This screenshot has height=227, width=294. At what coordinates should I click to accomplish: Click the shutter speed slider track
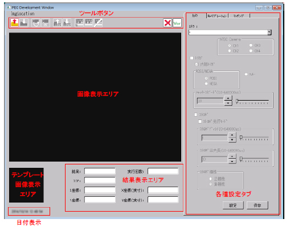(252, 101)
